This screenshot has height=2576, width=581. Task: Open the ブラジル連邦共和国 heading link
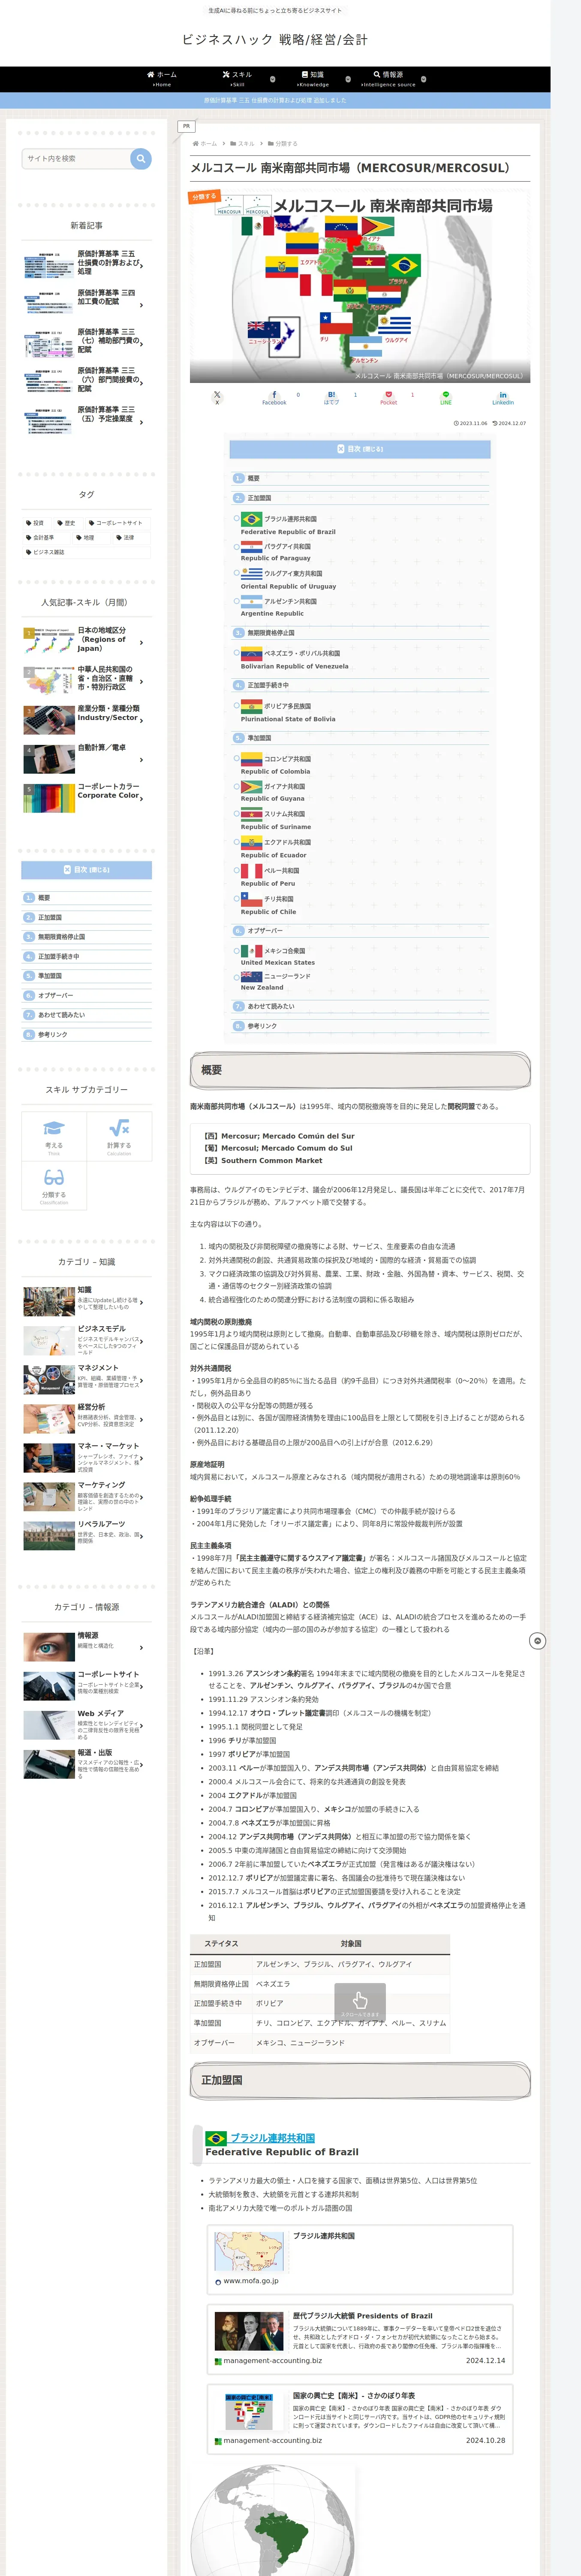(x=273, y=2138)
